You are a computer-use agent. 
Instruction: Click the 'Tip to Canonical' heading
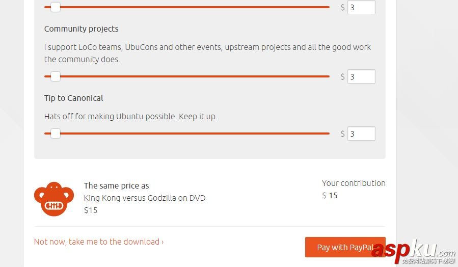(x=73, y=98)
